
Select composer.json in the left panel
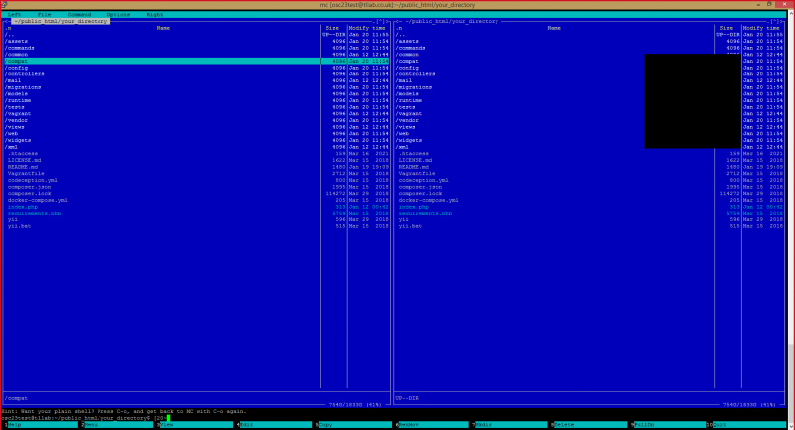tap(31, 186)
